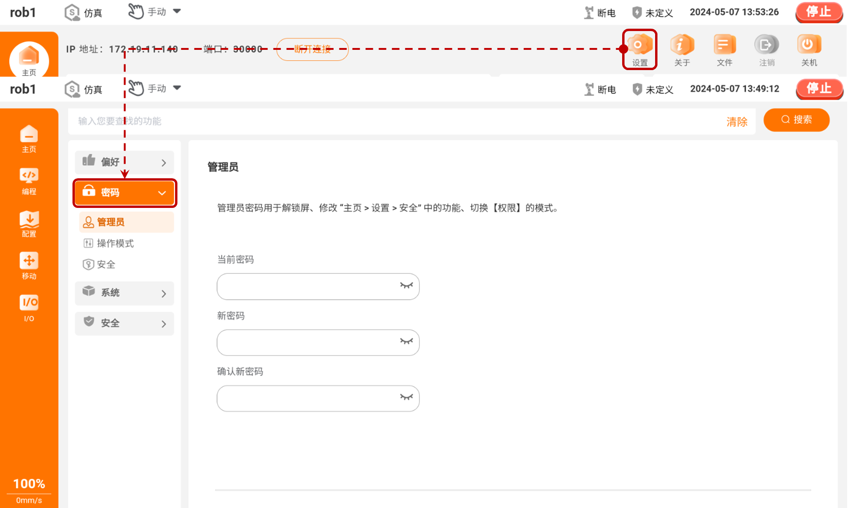Click the orange 搜索 search button
This screenshot has width=849, height=508.
coord(796,119)
